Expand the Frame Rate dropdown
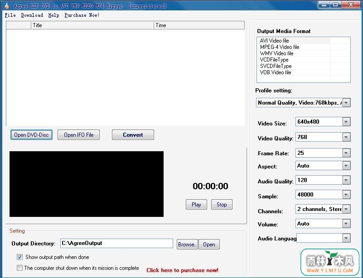The width and height of the screenshot is (363, 278). tap(346, 153)
